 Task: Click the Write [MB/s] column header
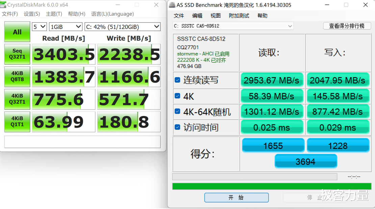[x=129, y=38]
